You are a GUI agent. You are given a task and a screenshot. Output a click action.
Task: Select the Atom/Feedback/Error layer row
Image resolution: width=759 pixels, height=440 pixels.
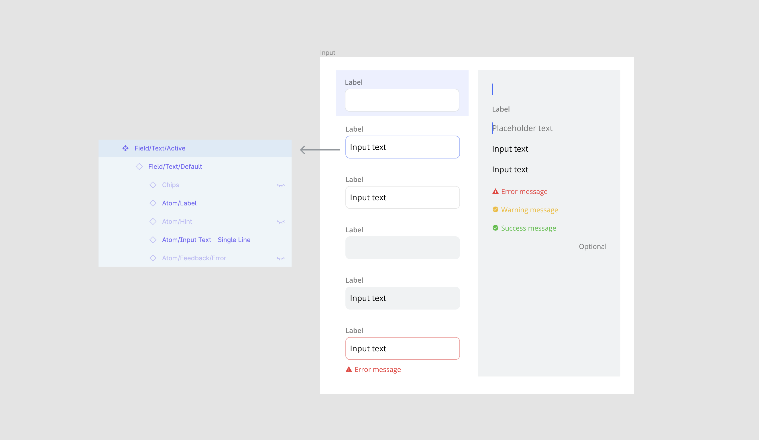point(194,258)
